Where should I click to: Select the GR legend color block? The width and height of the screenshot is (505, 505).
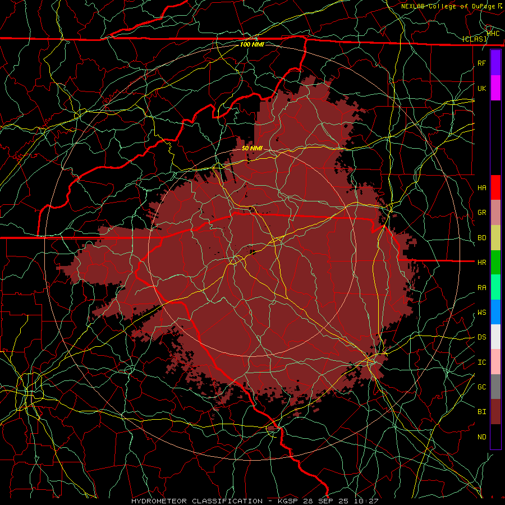(495, 213)
